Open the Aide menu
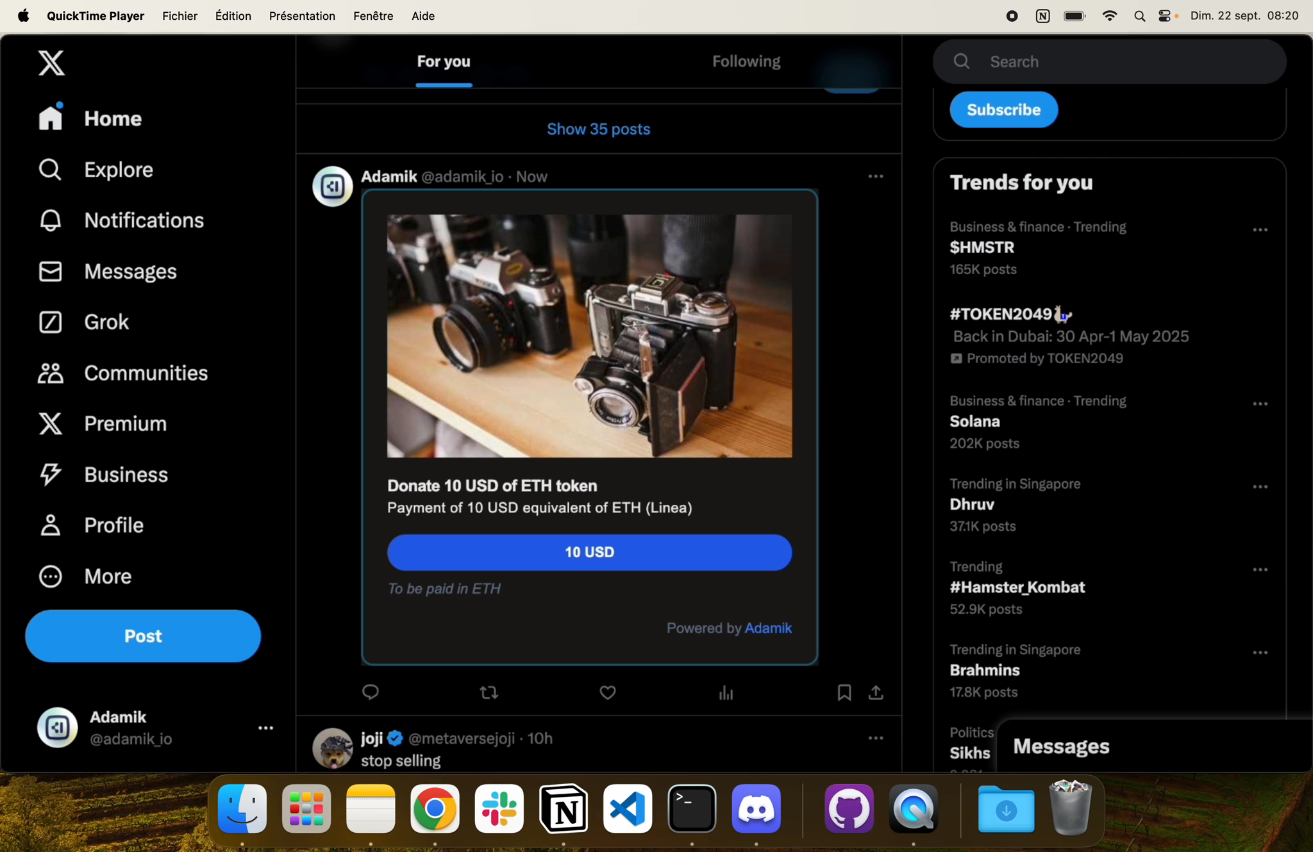The image size is (1313, 852). click(x=423, y=16)
